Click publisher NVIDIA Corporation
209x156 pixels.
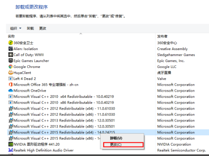174,144
